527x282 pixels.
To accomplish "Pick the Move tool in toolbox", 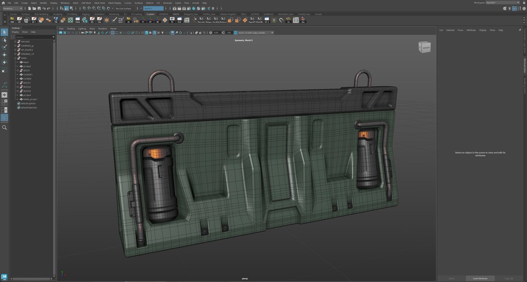I will pyautogui.click(x=4, y=54).
